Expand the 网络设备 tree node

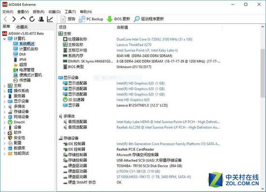(4, 117)
